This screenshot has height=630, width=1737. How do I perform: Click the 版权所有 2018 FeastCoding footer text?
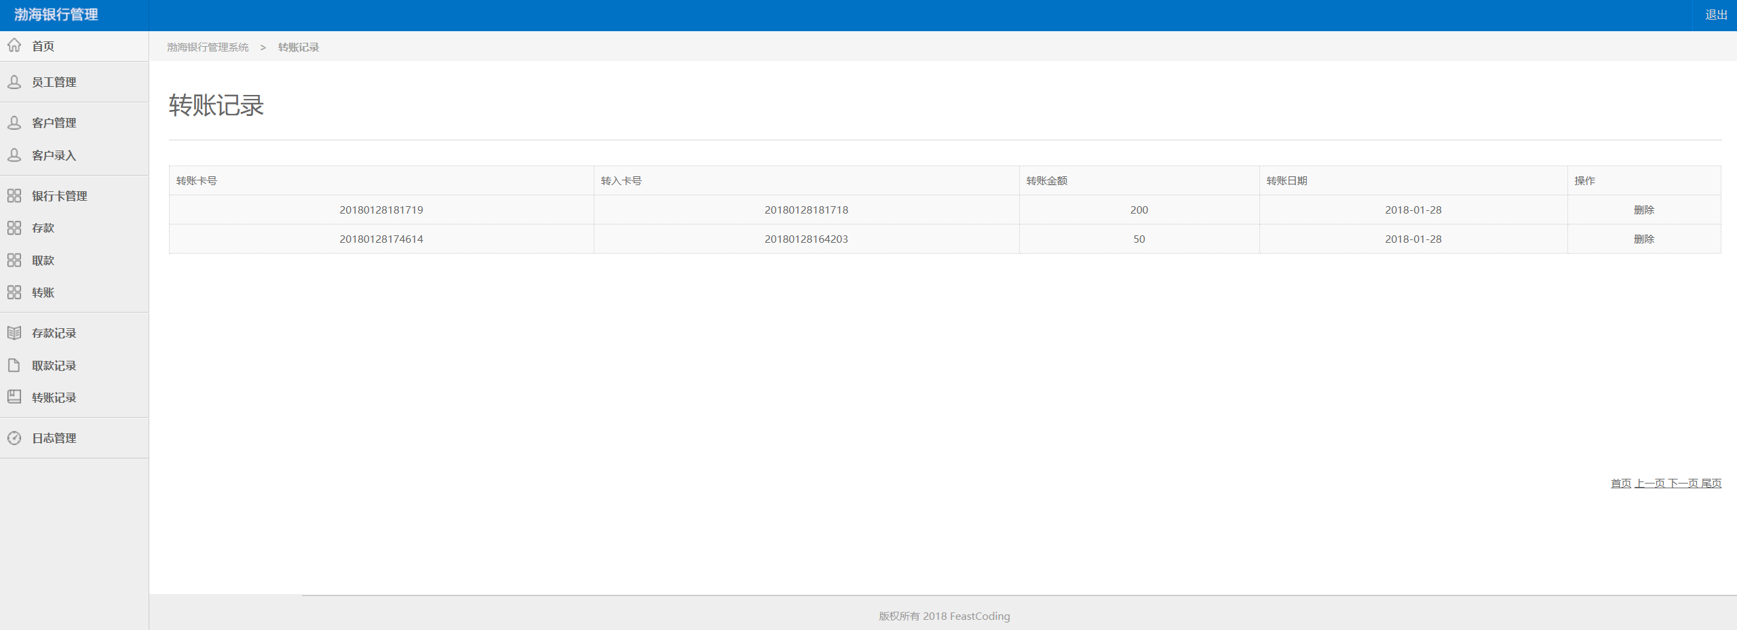point(944,616)
